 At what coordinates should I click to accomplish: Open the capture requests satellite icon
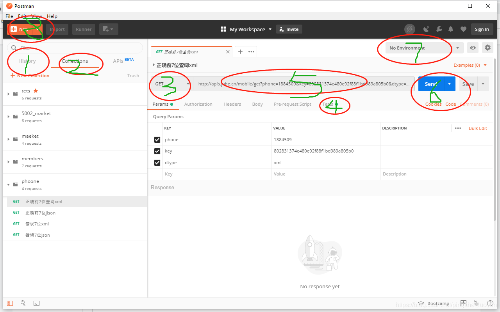(427, 29)
